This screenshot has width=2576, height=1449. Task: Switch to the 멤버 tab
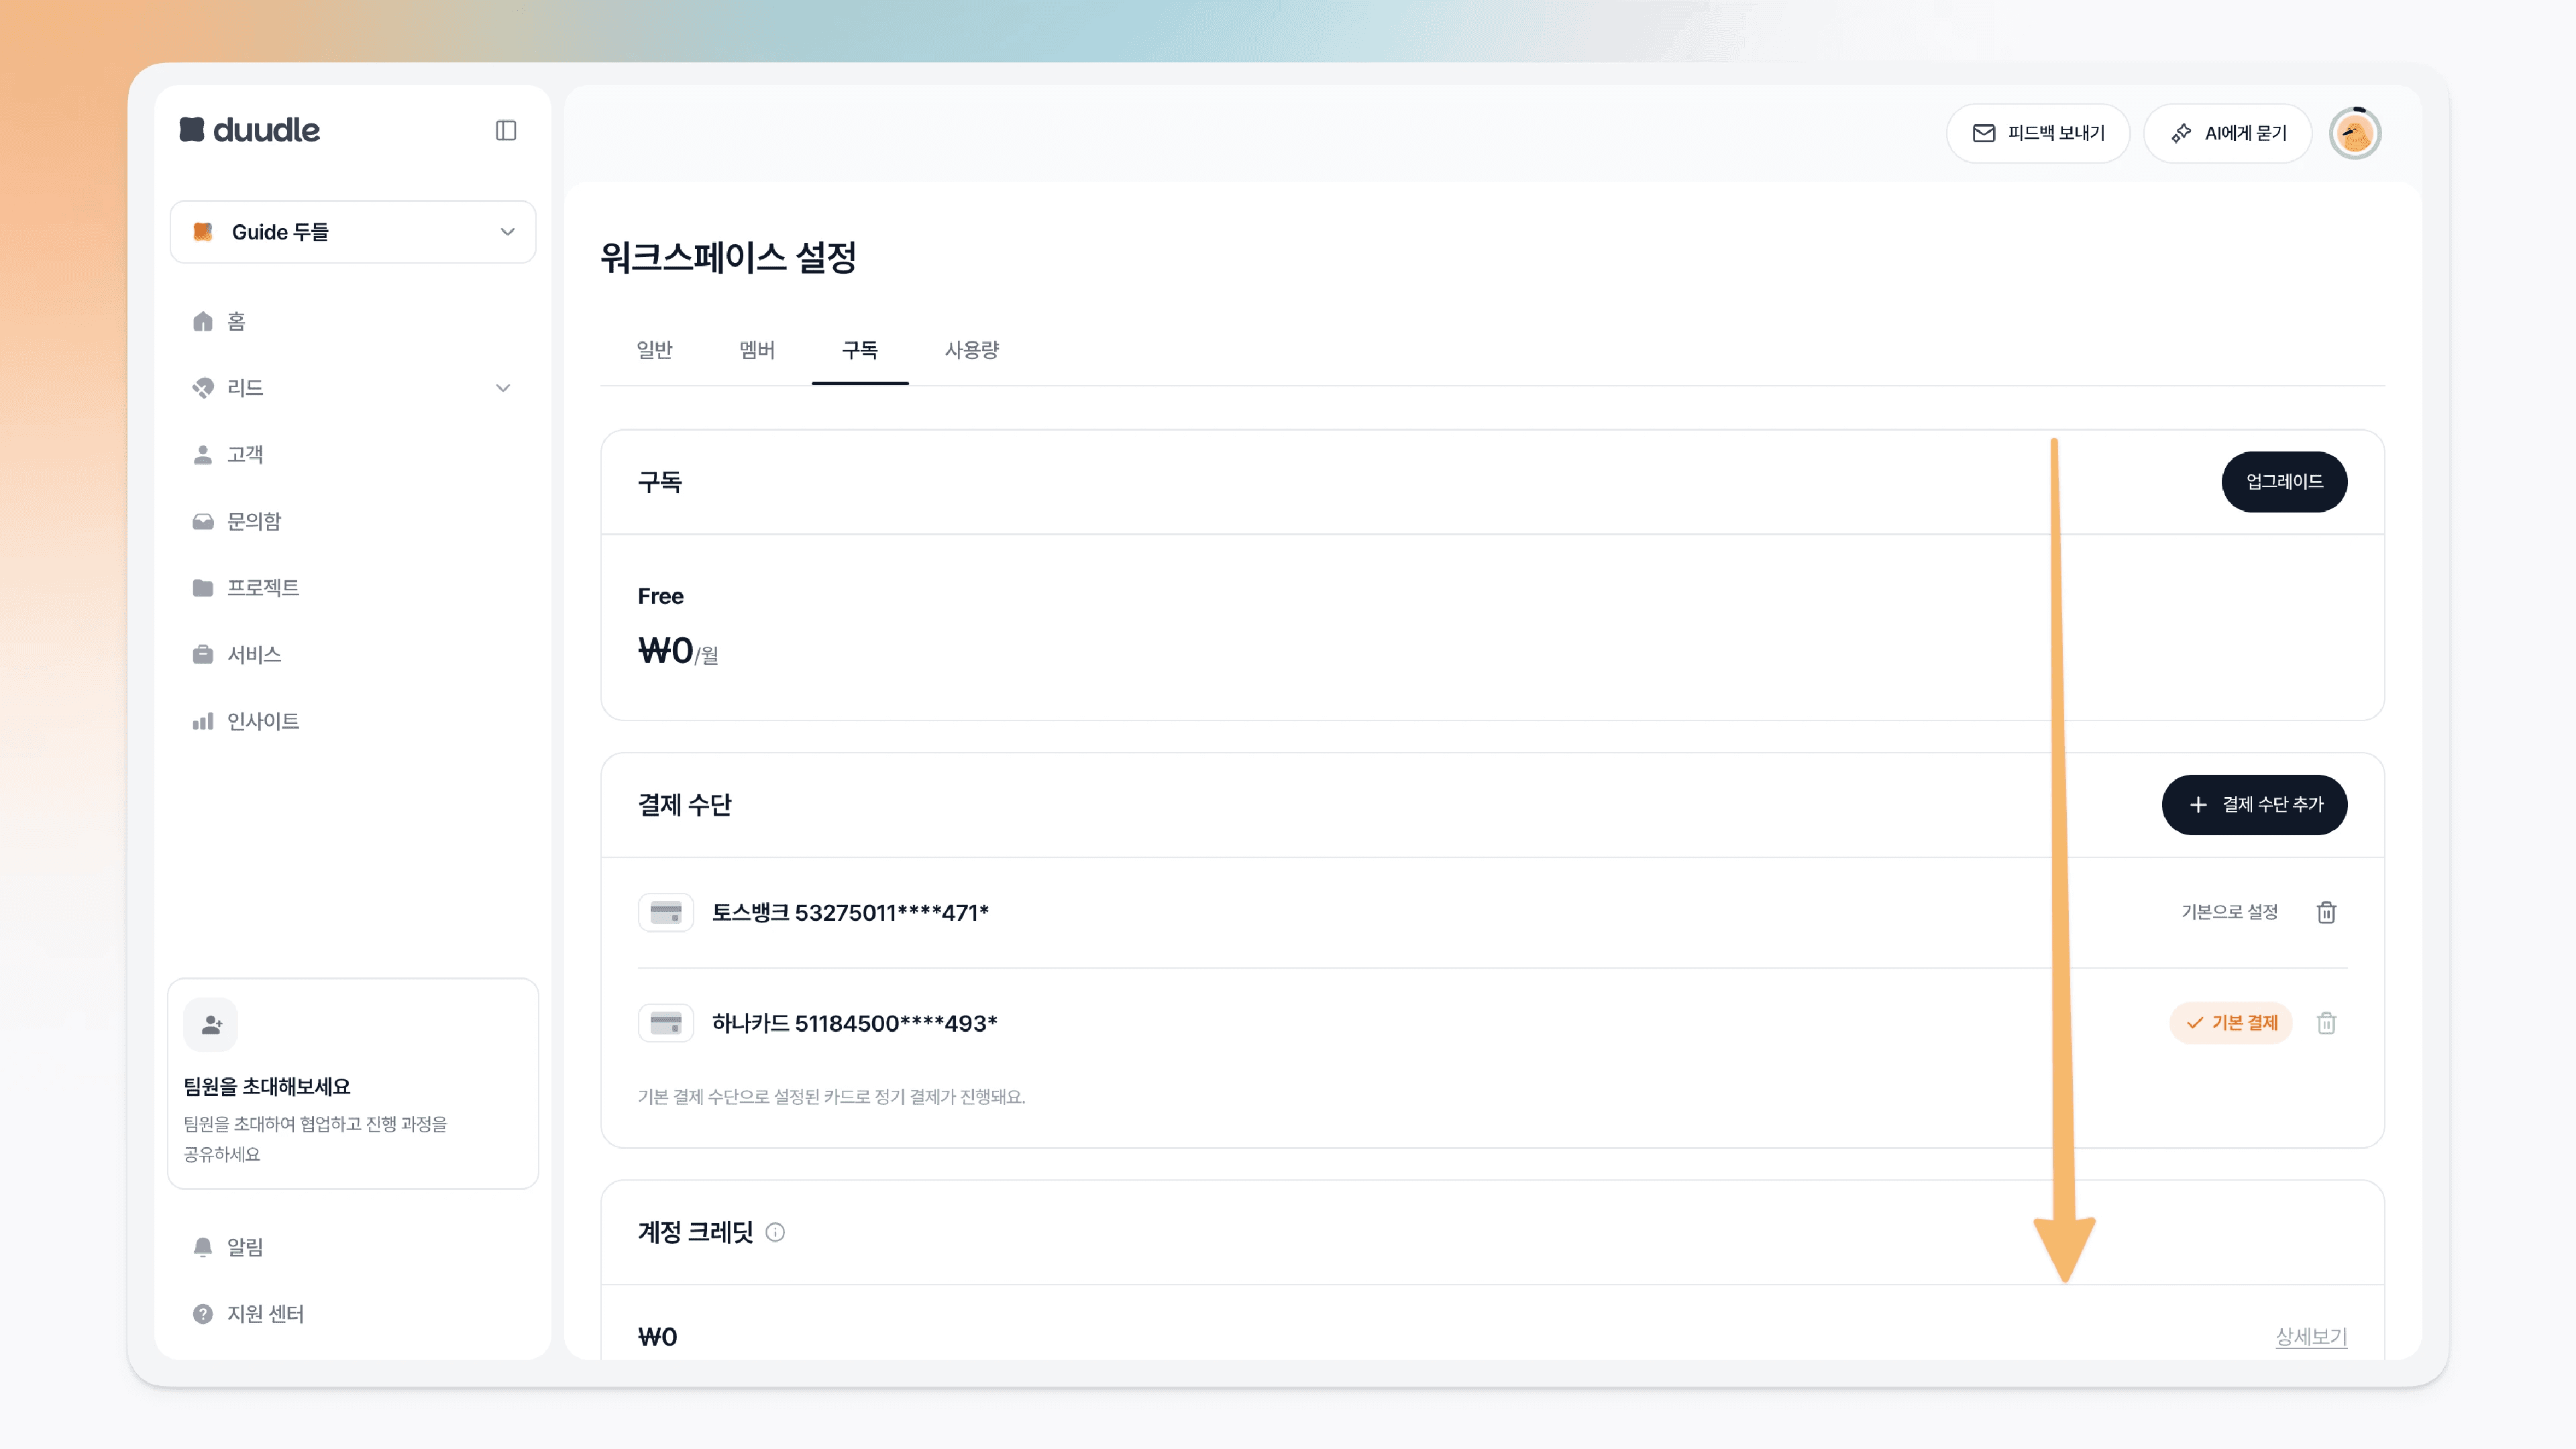point(757,350)
